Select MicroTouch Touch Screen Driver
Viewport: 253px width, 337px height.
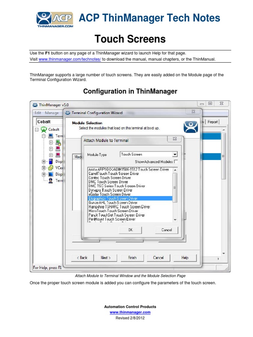(130, 211)
